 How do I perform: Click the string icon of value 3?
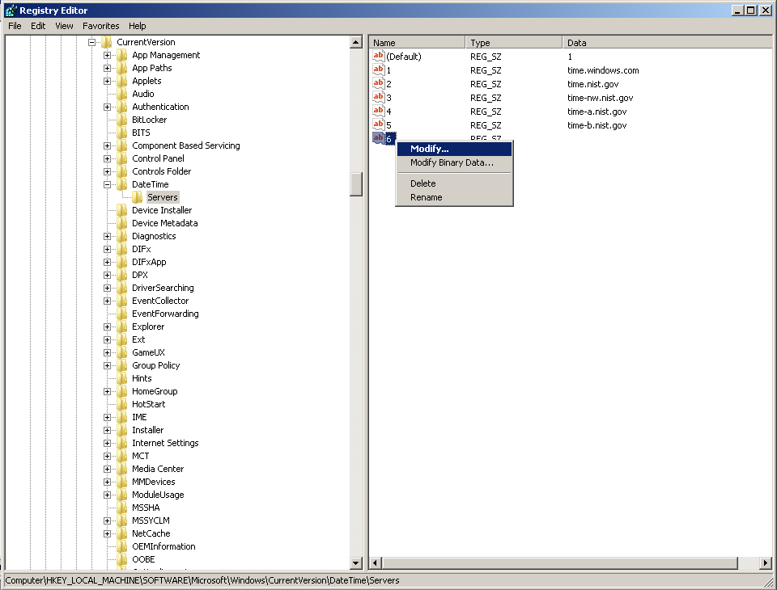coord(379,98)
